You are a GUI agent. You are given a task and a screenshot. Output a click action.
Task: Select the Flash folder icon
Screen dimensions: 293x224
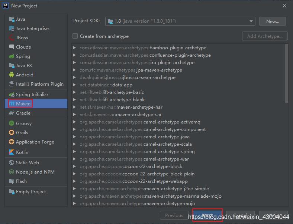pos(12,181)
